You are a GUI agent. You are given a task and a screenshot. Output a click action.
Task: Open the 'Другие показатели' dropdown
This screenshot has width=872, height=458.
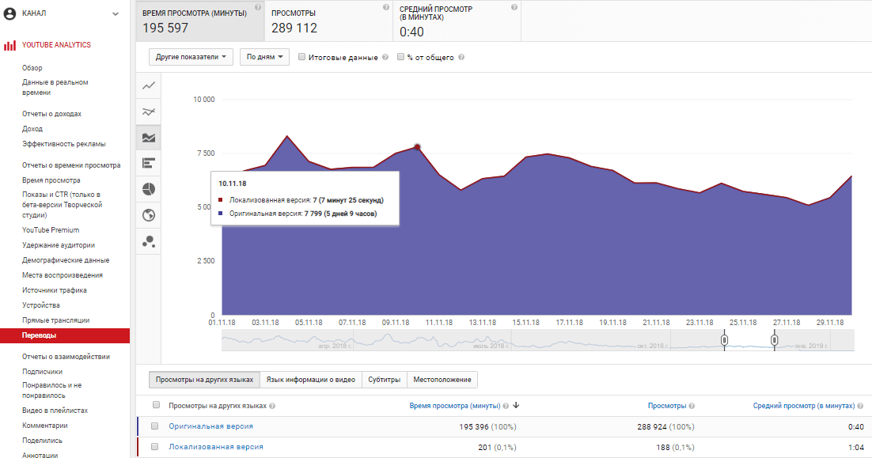[191, 57]
